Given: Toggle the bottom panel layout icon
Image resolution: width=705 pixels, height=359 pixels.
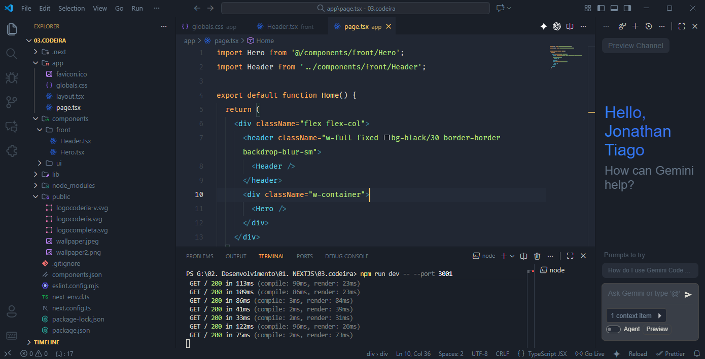Looking at the screenshot, I should pos(614,8).
